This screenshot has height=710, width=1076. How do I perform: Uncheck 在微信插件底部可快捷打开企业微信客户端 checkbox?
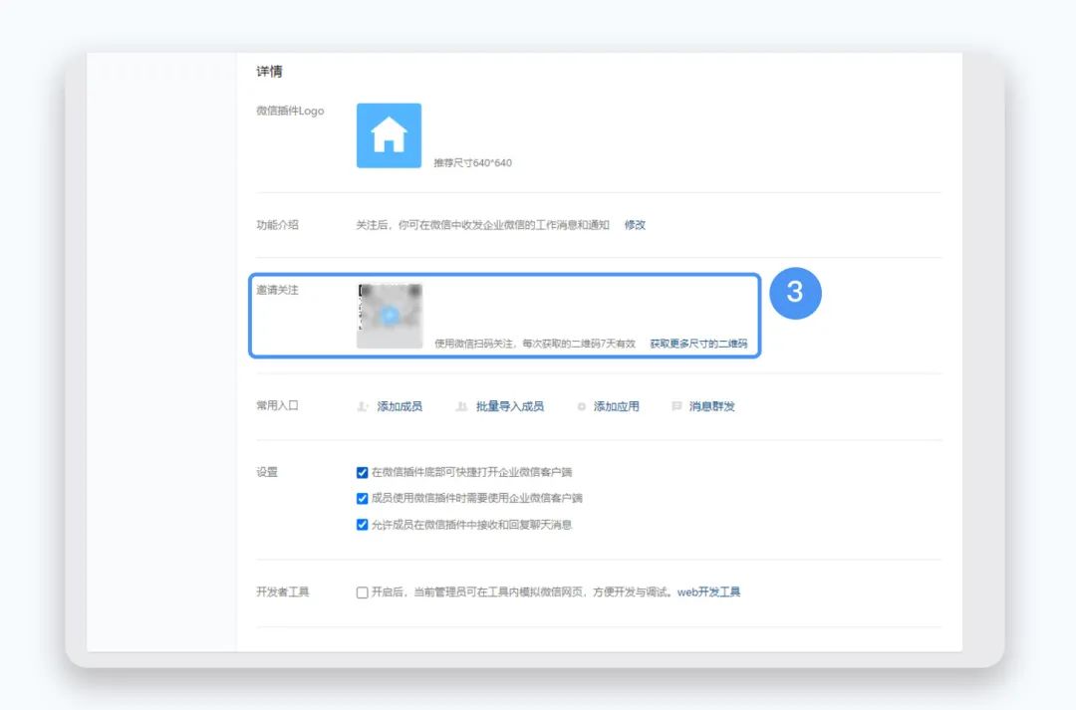[x=363, y=473]
